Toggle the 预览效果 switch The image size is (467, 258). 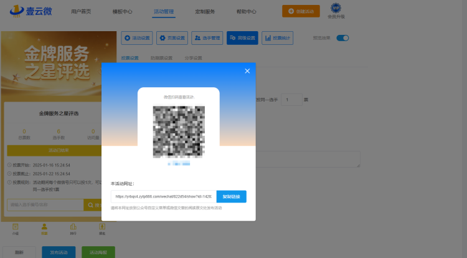(342, 38)
